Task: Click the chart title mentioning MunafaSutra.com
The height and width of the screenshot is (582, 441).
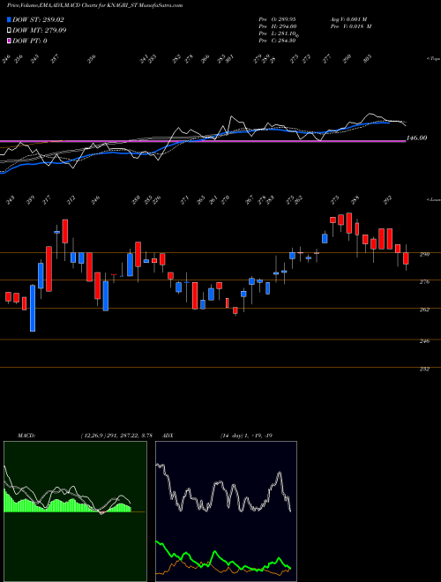Action: [x=94, y=6]
